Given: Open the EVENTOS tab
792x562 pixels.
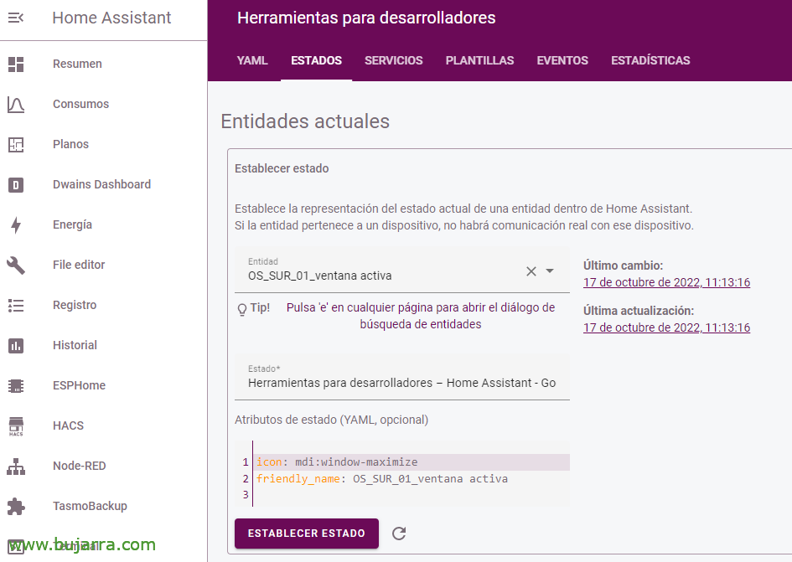Looking at the screenshot, I should tap(562, 60).
